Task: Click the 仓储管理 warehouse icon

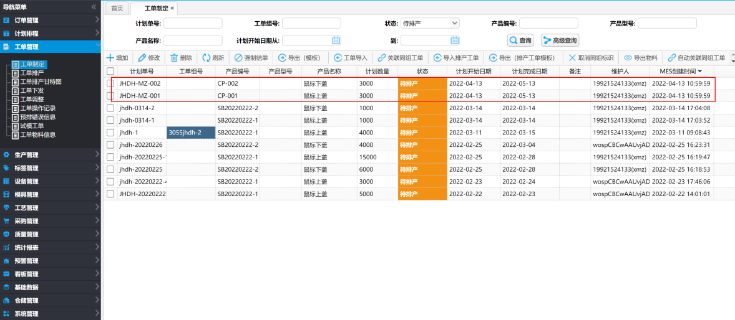Action: coord(7,300)
